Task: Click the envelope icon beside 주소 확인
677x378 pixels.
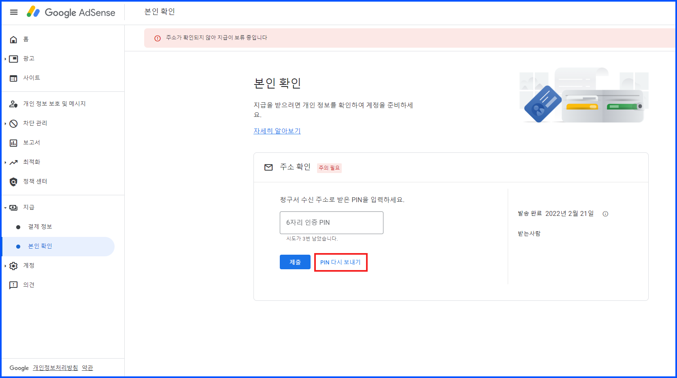Action: (x=268, y=167)
